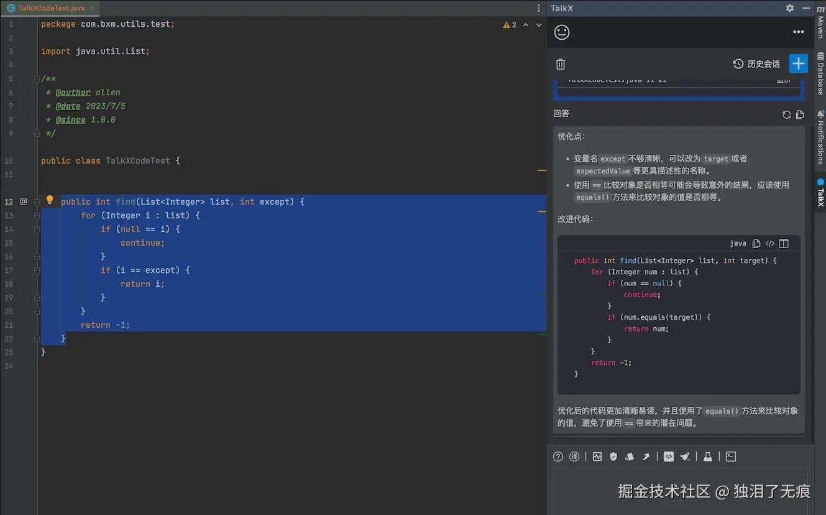The height and width of the screenshot is (515, 826).
Task: Open the Notifications tool window
Action: 820,137
